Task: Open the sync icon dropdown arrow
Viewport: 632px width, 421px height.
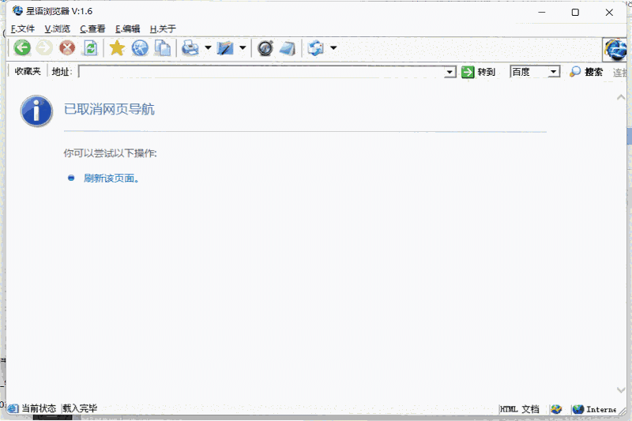Action: coord(333,48)
